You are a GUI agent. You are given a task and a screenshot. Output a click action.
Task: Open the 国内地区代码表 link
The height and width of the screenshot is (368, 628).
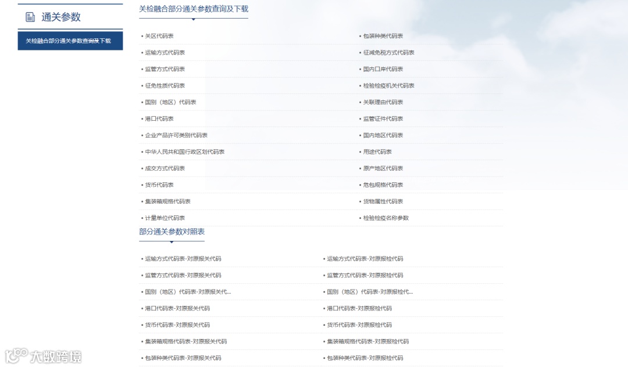tap(383, 135)
